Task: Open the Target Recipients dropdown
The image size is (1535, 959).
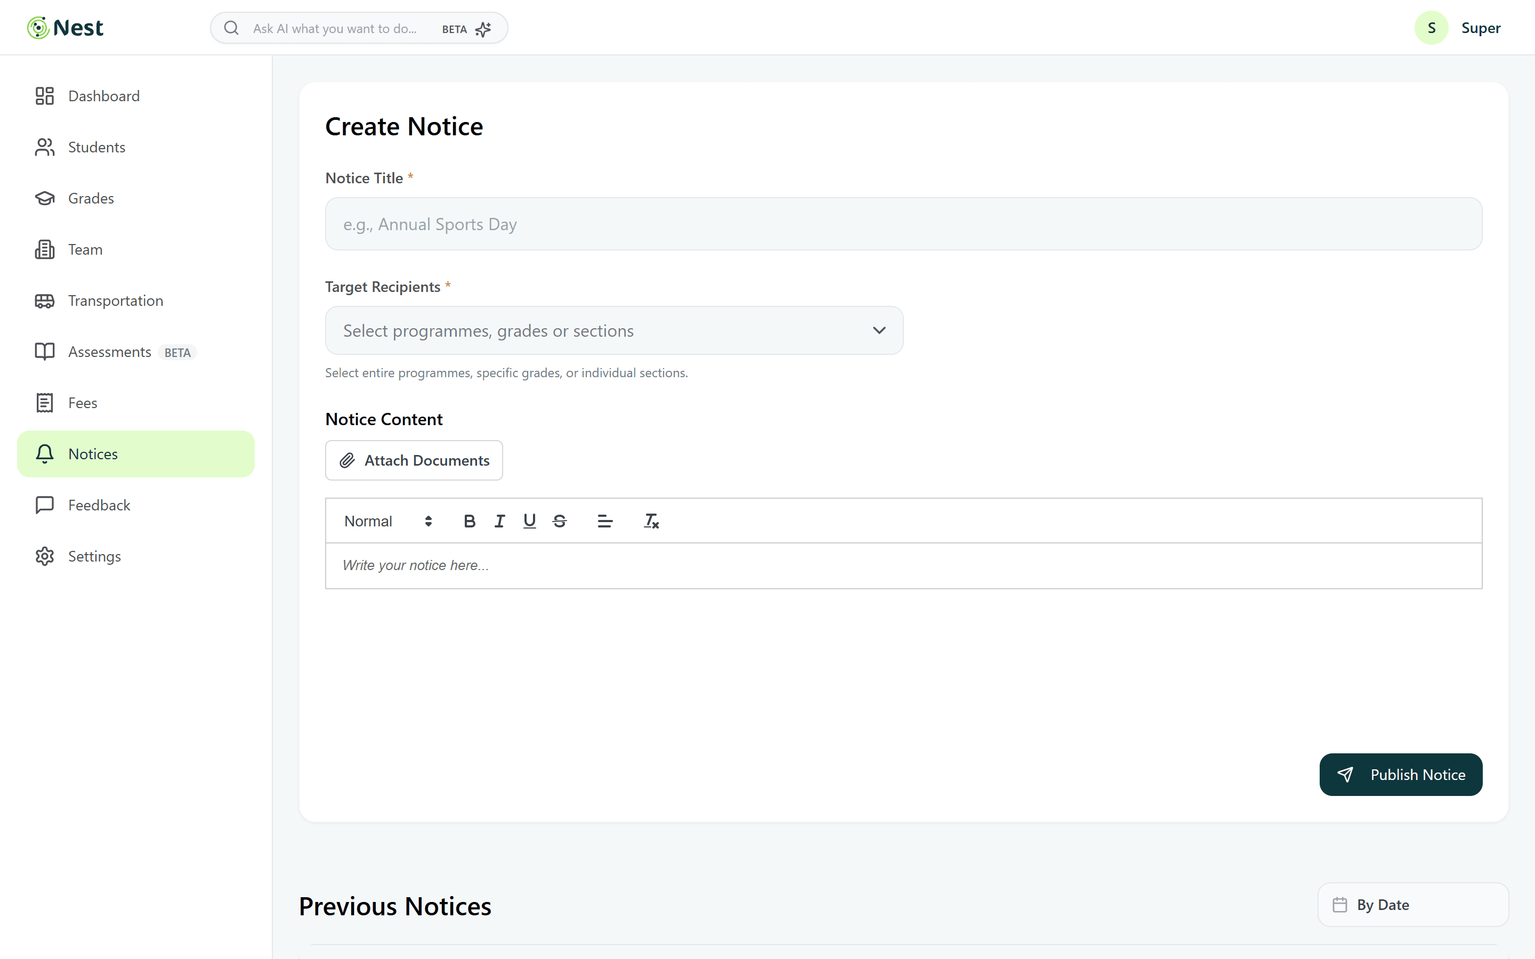Action: (x=614, y=330)
